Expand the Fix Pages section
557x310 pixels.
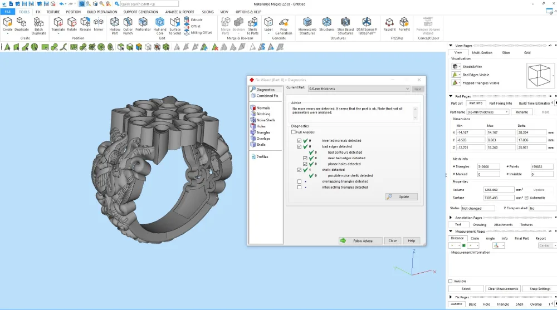point(451,297)
